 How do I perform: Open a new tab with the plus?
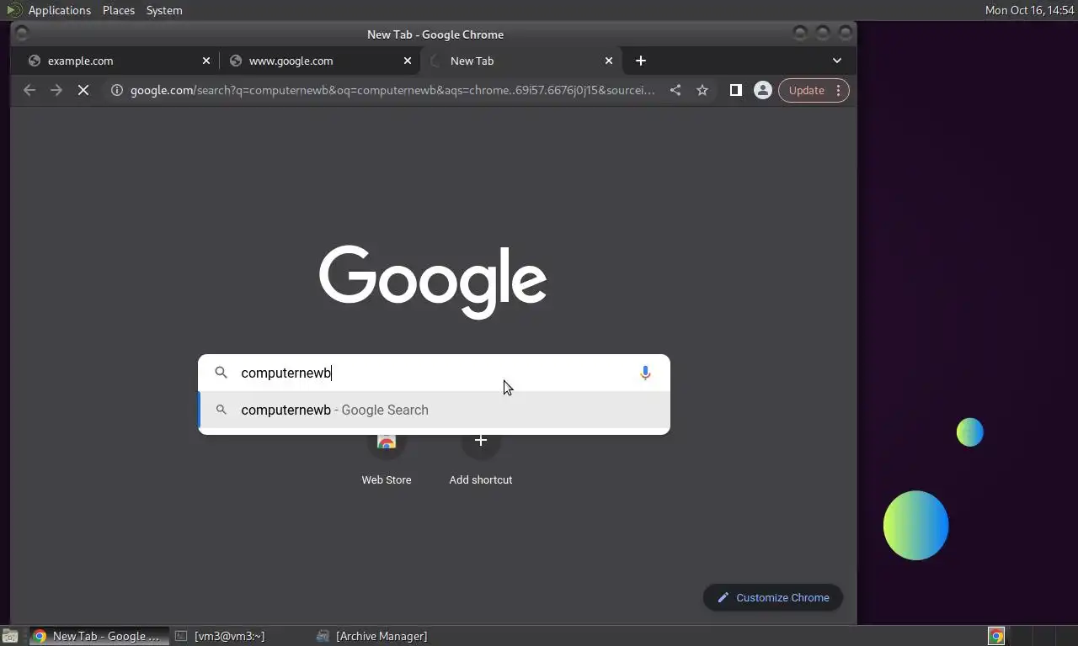coord(641,61)
